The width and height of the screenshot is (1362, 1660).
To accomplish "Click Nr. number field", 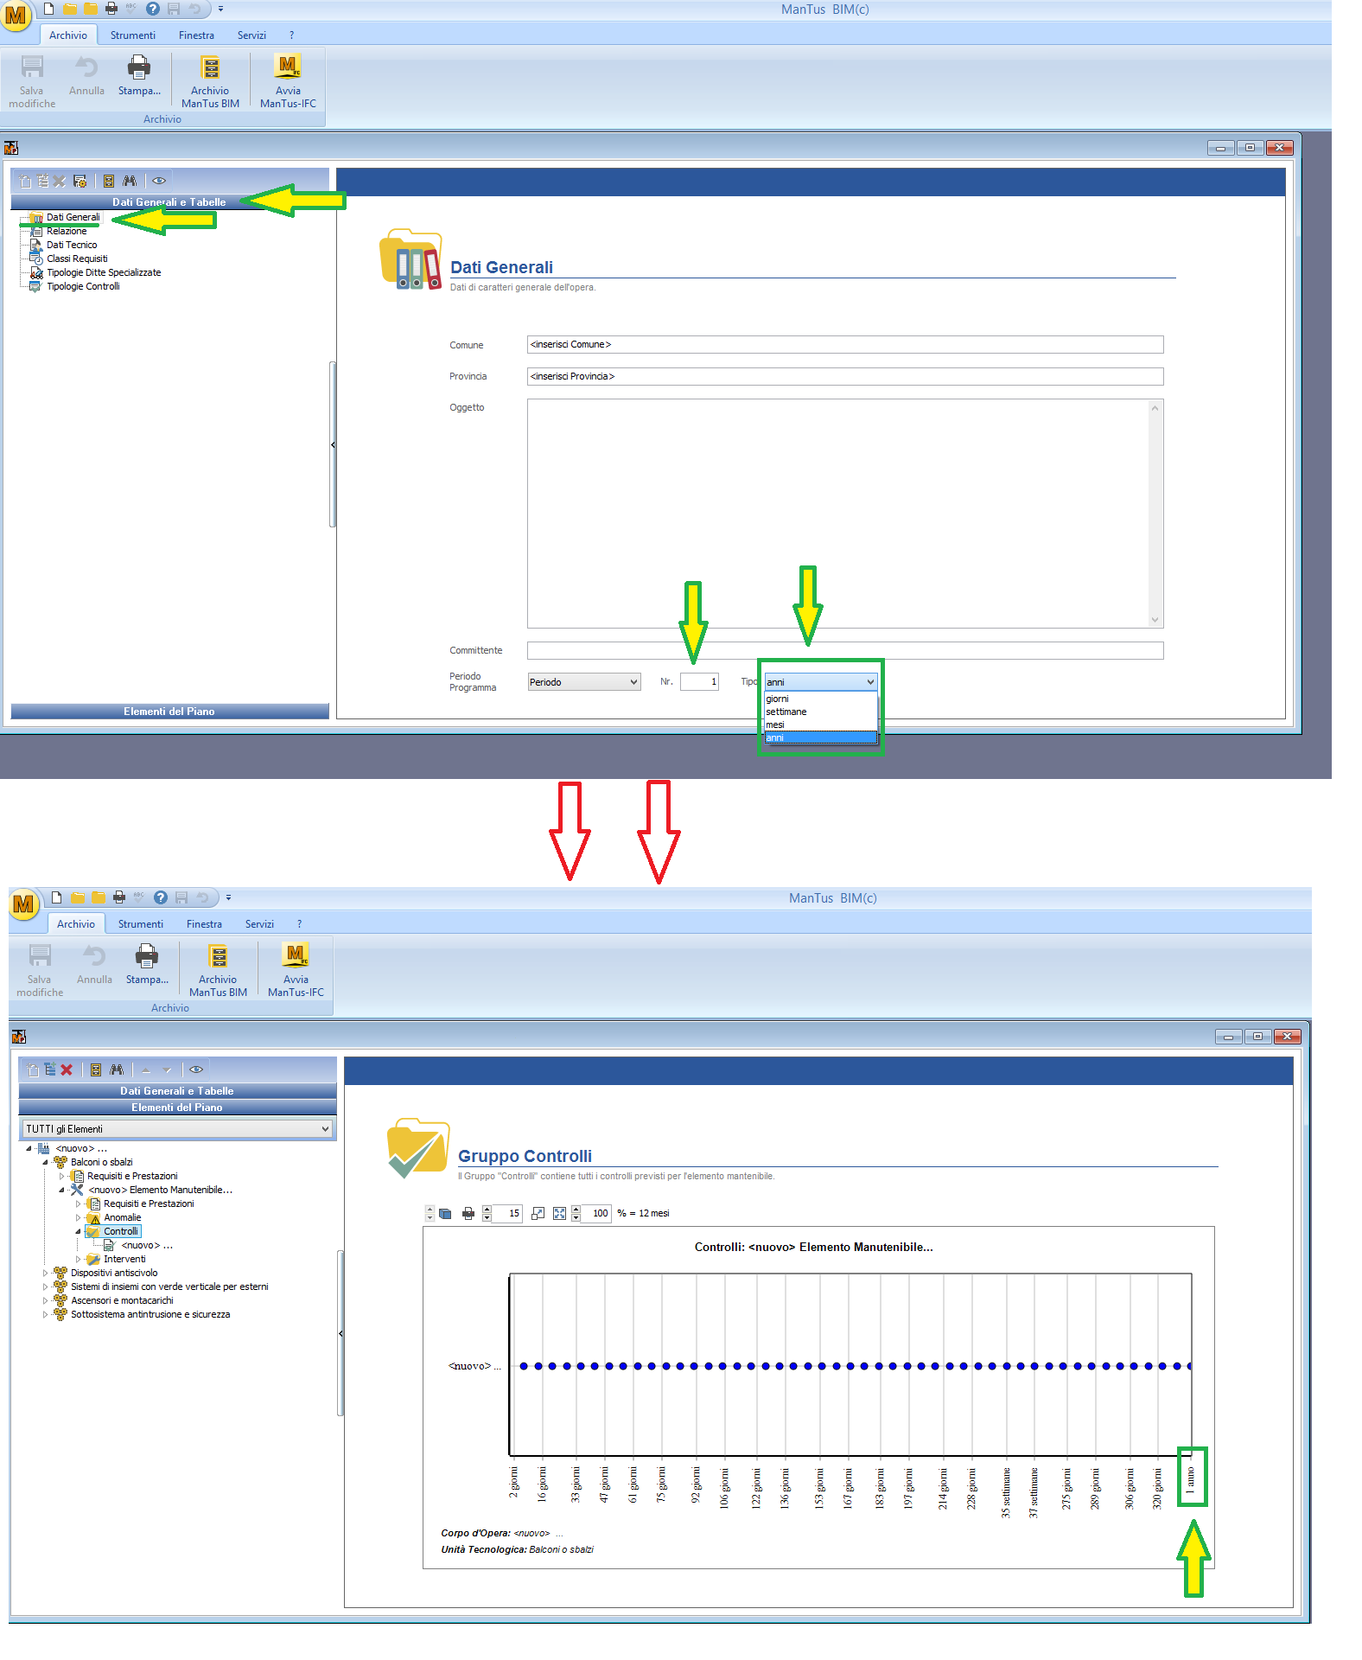I will [x=699, y=682].
